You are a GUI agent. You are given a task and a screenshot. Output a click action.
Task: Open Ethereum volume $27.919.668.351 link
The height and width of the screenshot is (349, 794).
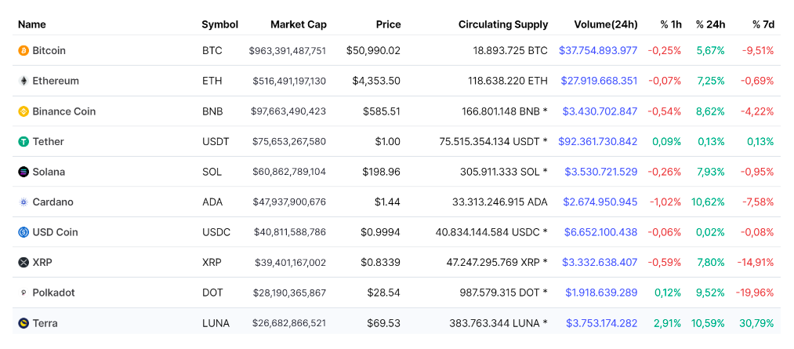(599, 81)
